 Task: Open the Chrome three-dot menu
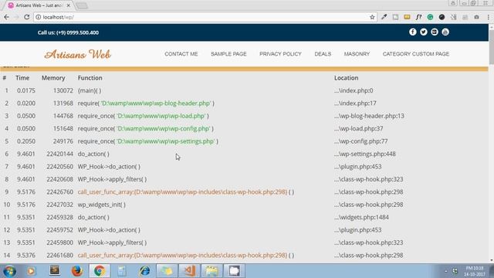click(x=488, y=17)
